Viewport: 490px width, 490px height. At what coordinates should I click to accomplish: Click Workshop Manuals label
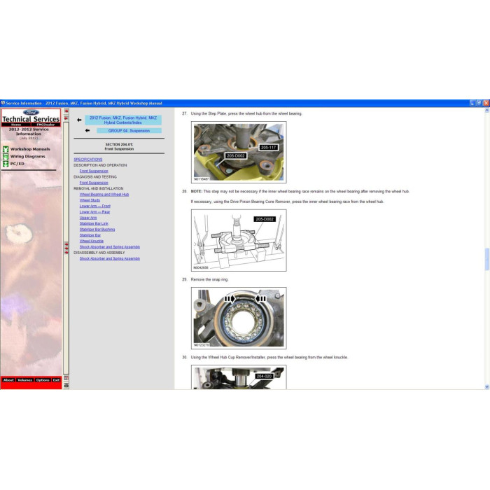[30, 149]
